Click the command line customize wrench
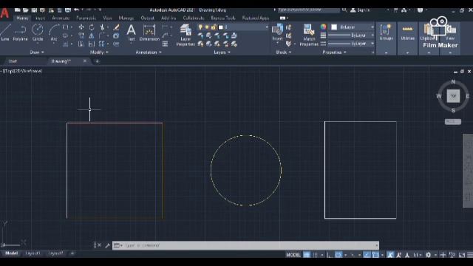Viewport: 473px width, 266px height. (x=107, y=245)
